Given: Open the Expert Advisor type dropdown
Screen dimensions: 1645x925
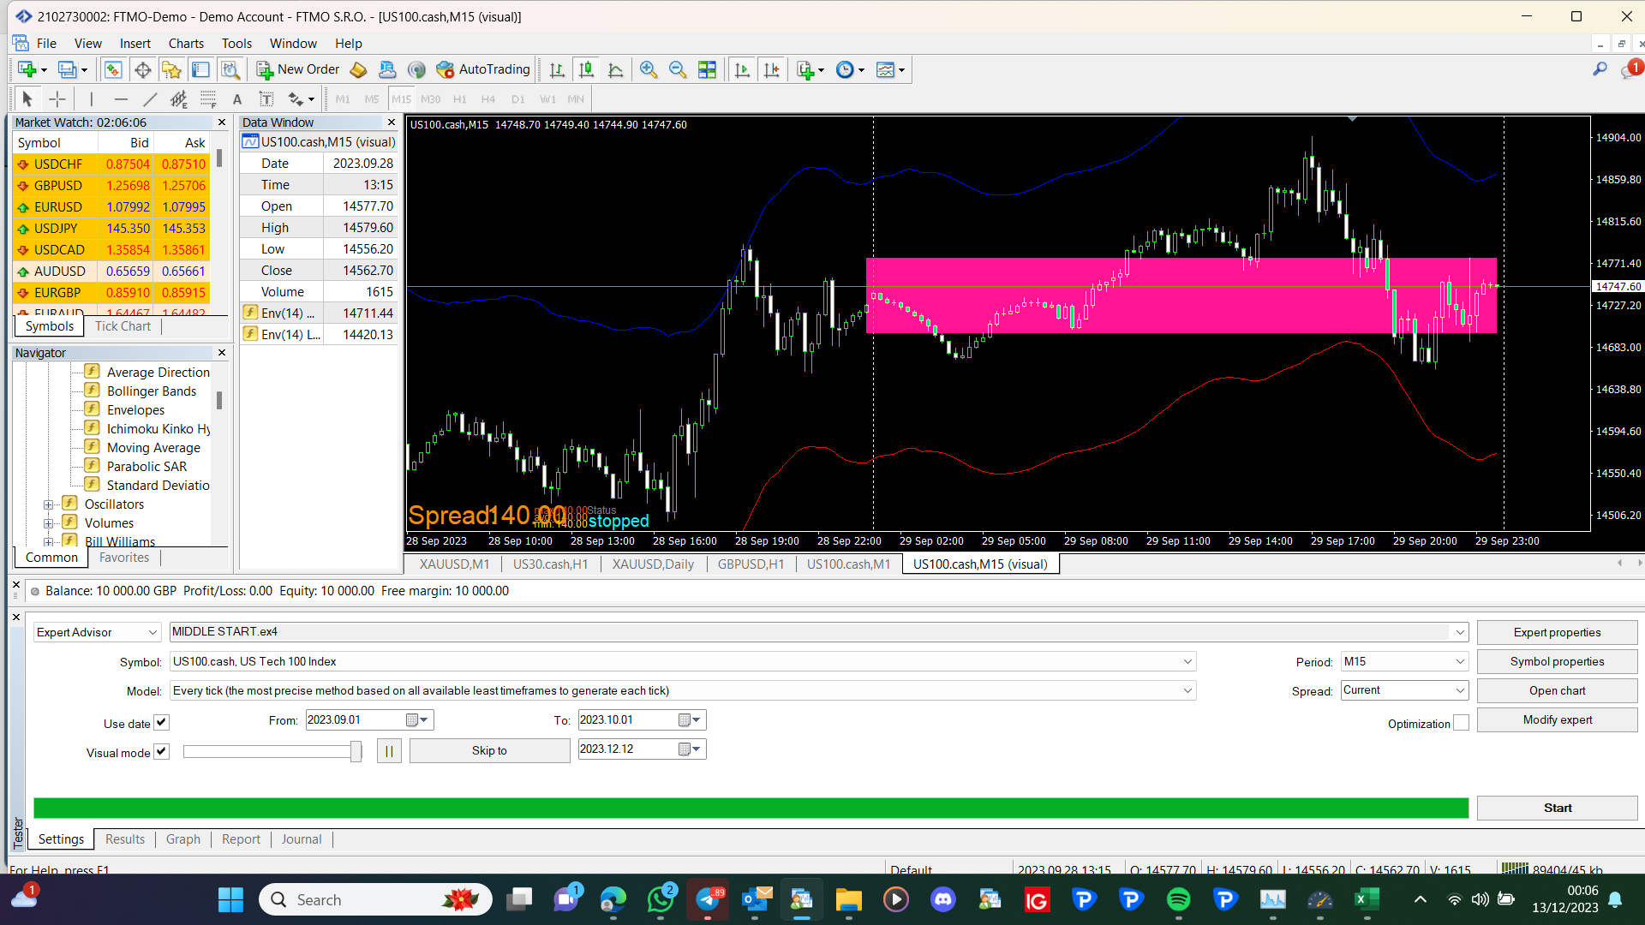Looking at the screenshot, I should click(x=97, y=632).
